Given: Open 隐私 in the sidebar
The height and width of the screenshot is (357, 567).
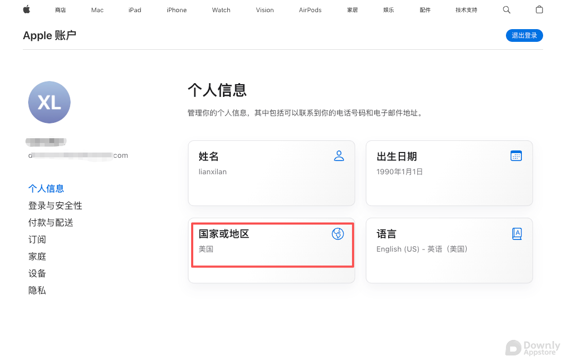Looking at the screenshot, I should tap(37, 290).
